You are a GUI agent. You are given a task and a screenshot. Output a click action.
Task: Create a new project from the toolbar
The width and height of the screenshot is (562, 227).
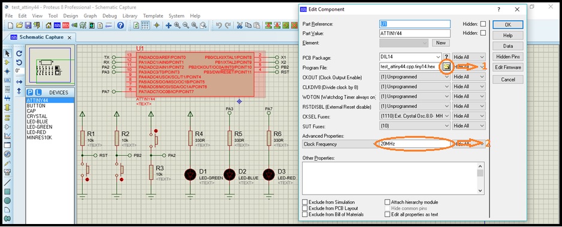point(10,25)
